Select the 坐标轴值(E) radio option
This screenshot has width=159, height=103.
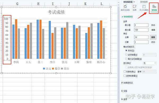pos(126,55)
